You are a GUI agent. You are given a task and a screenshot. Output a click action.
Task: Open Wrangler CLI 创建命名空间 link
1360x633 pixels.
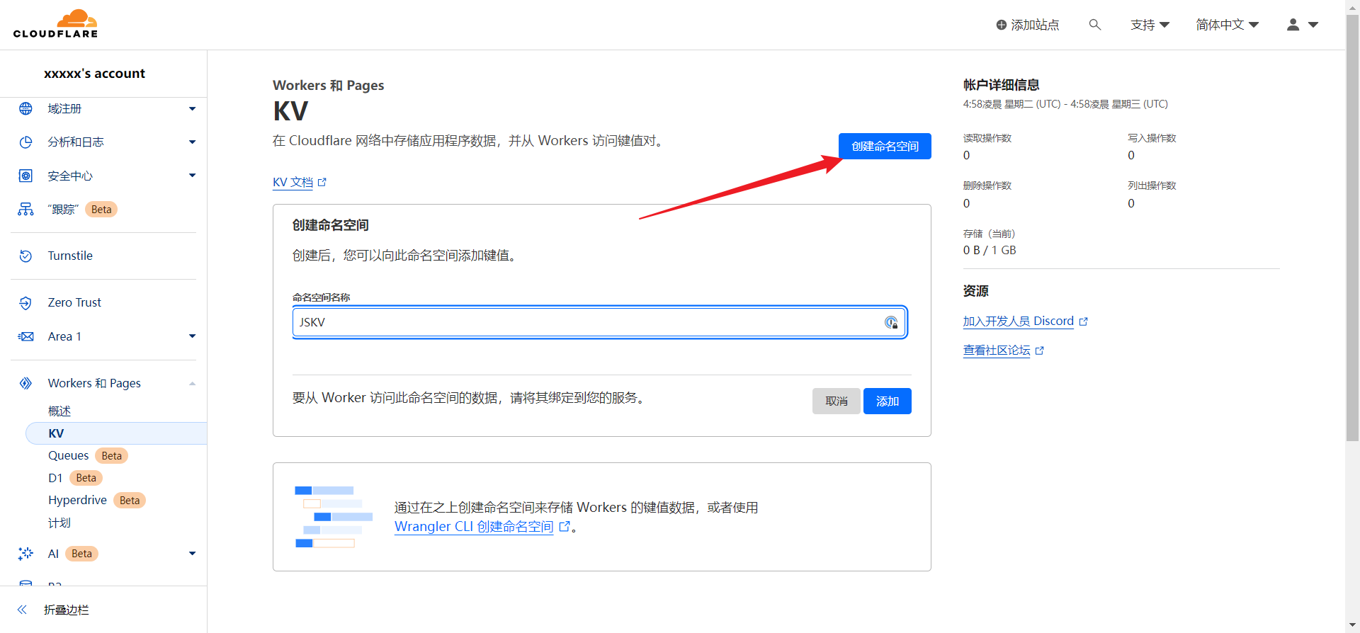pyautogui.click(x=474, y=527)
